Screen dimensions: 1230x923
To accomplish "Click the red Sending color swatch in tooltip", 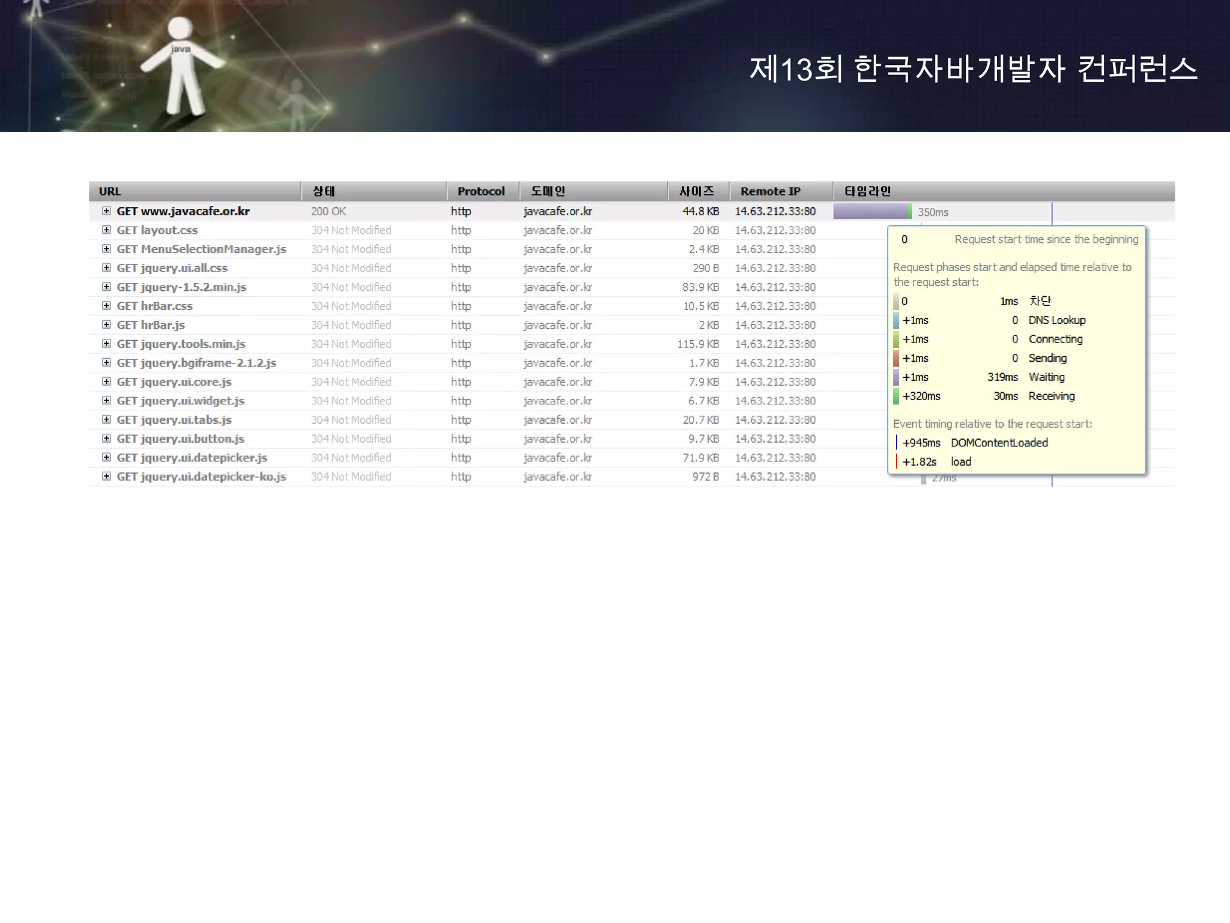I will click(x=896, y=358).
